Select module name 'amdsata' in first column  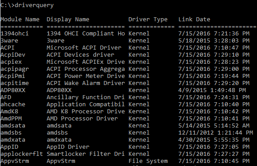[x=13, y=126]
